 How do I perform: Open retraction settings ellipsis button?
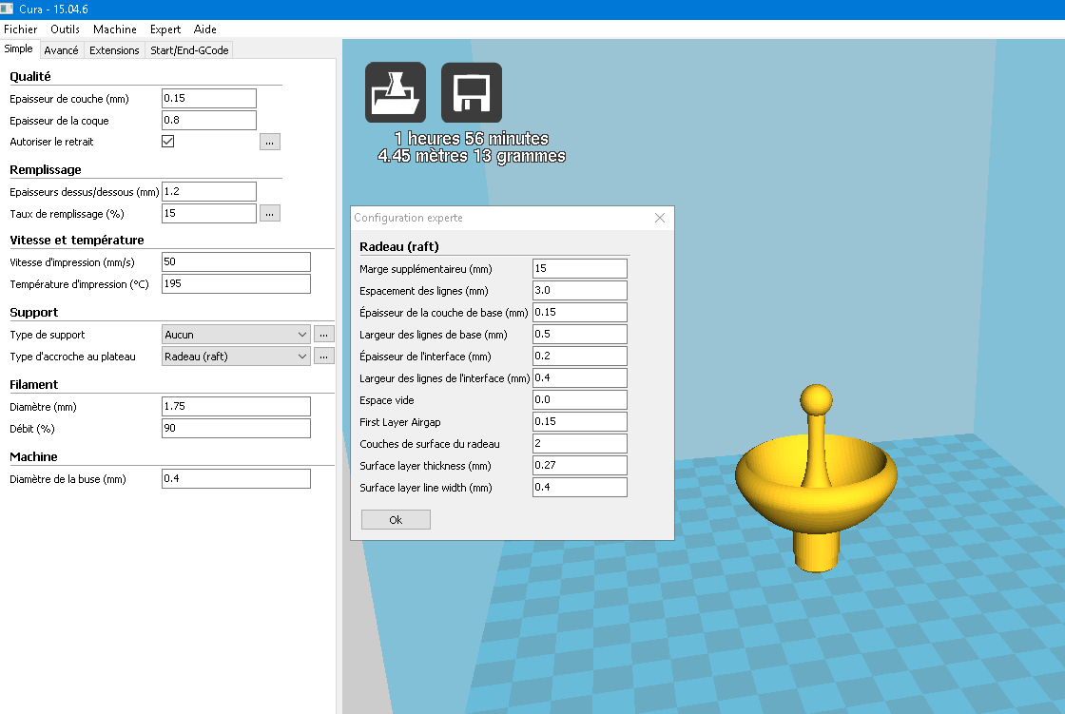[x=270, y=142]
